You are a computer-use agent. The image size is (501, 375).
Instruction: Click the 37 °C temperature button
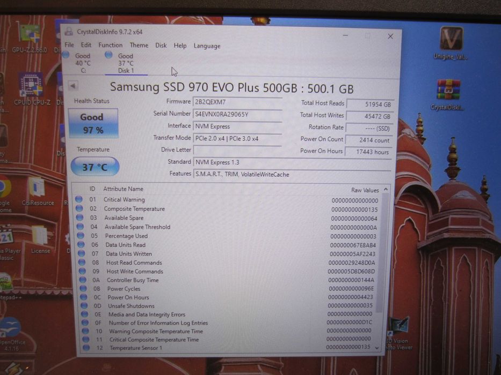coord(95,167)
